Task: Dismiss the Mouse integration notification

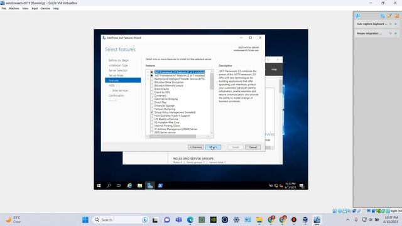Action: [396, 33]
